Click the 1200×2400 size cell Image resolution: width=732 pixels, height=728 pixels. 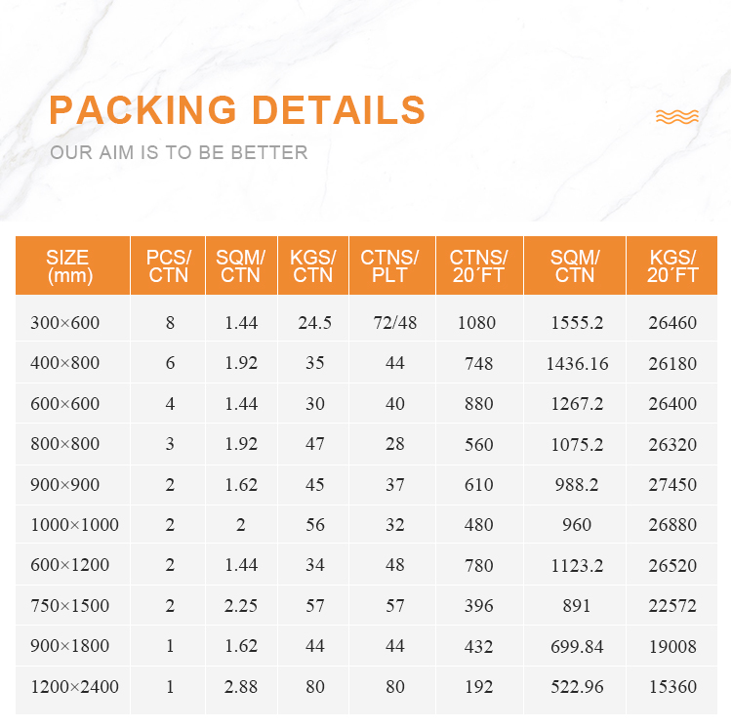click(x=73, y=687)
